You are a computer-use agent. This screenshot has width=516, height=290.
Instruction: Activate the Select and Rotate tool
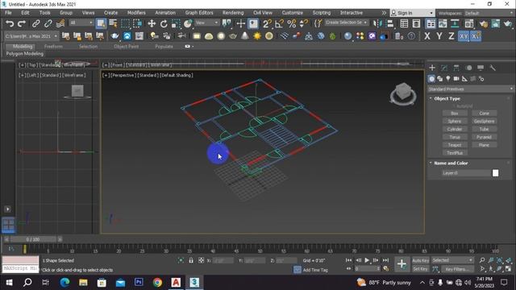164,23
